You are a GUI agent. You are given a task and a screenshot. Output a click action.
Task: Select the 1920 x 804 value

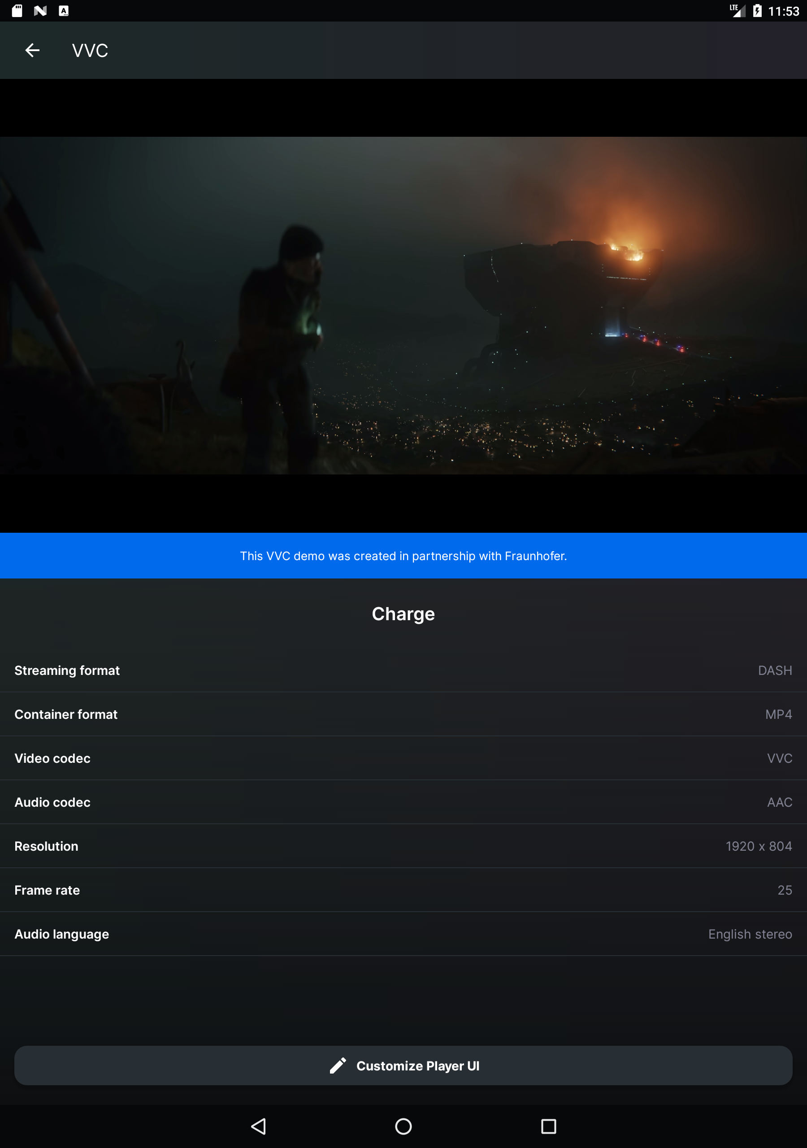click(x=759, y=846)
